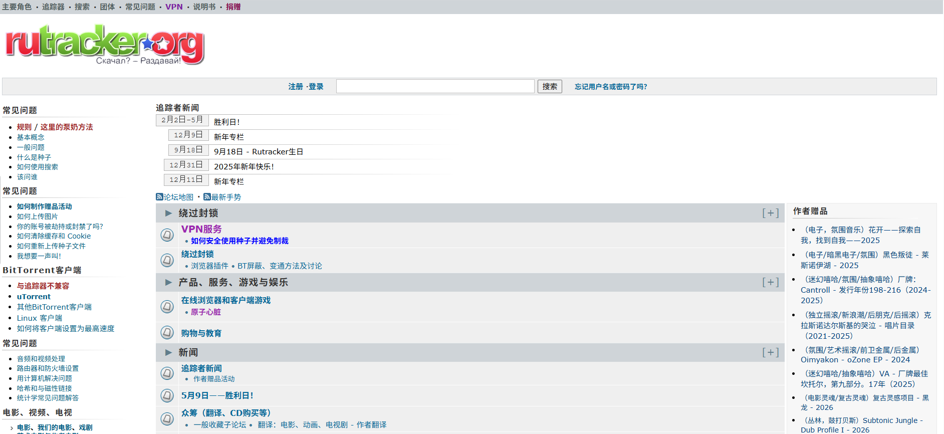Open the 原子心脏 subforum link
The image size is (944, 434).
pos(206,312)
